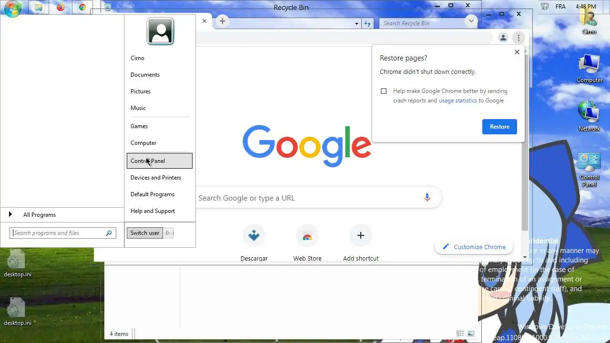Switch to Chrome via its taskbar icon

pyautogui.click(x=82, y=7)
